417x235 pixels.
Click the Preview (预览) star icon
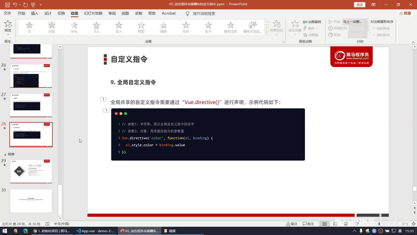point(7,24)
